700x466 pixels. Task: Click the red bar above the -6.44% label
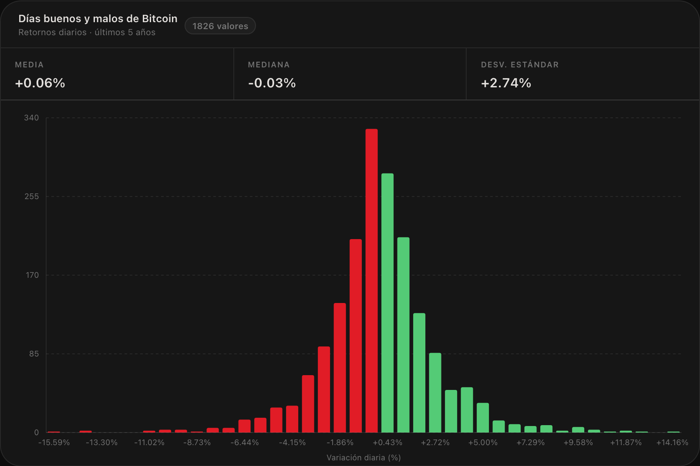(245, 426)
